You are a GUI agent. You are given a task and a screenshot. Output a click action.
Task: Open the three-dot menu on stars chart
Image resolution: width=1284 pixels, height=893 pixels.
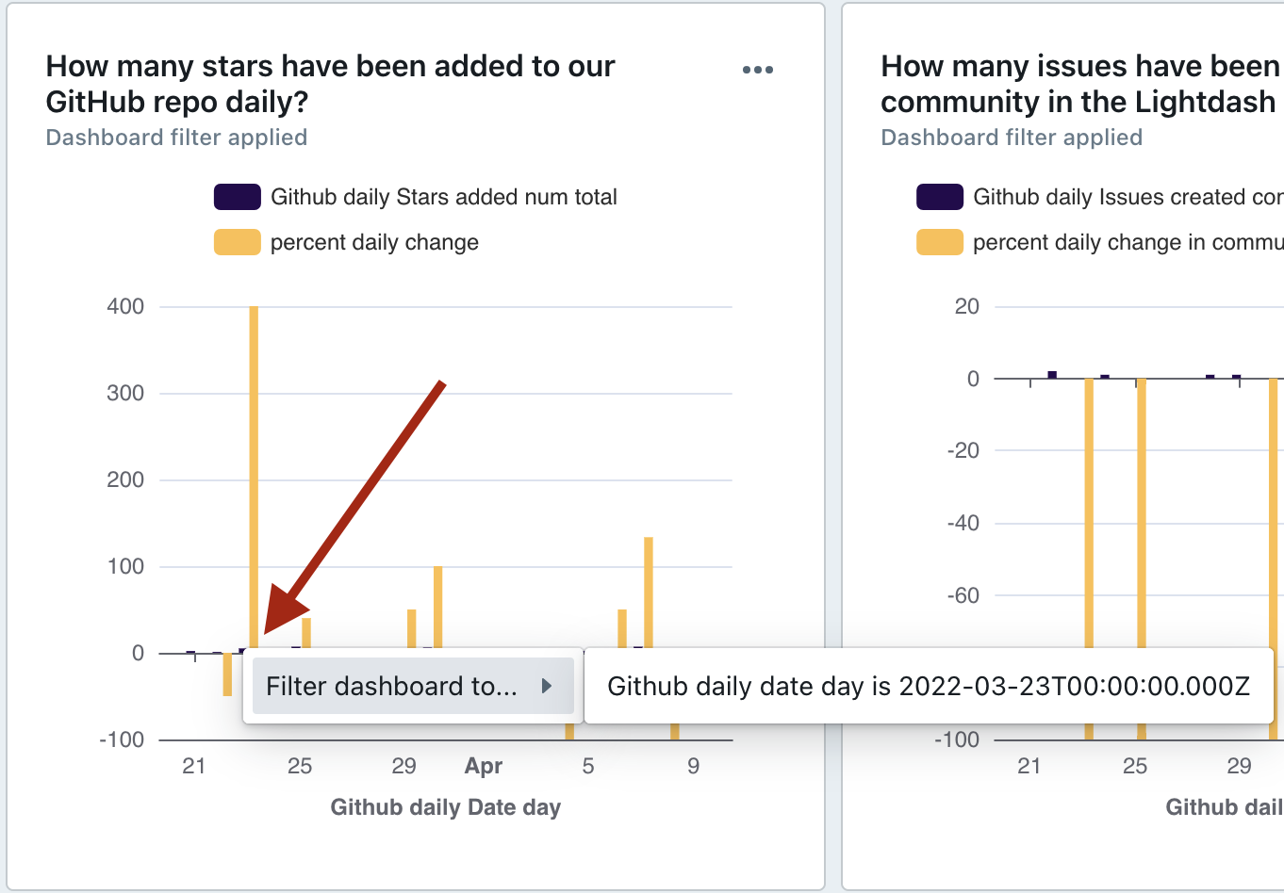757,70
